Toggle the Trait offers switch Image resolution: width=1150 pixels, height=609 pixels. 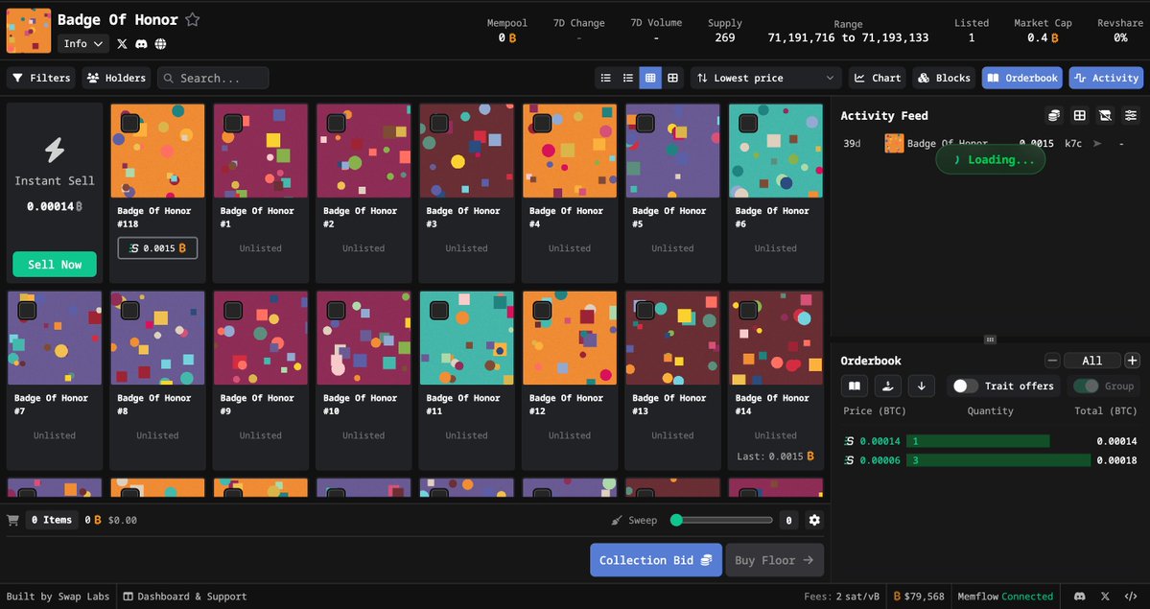point(965,386)
